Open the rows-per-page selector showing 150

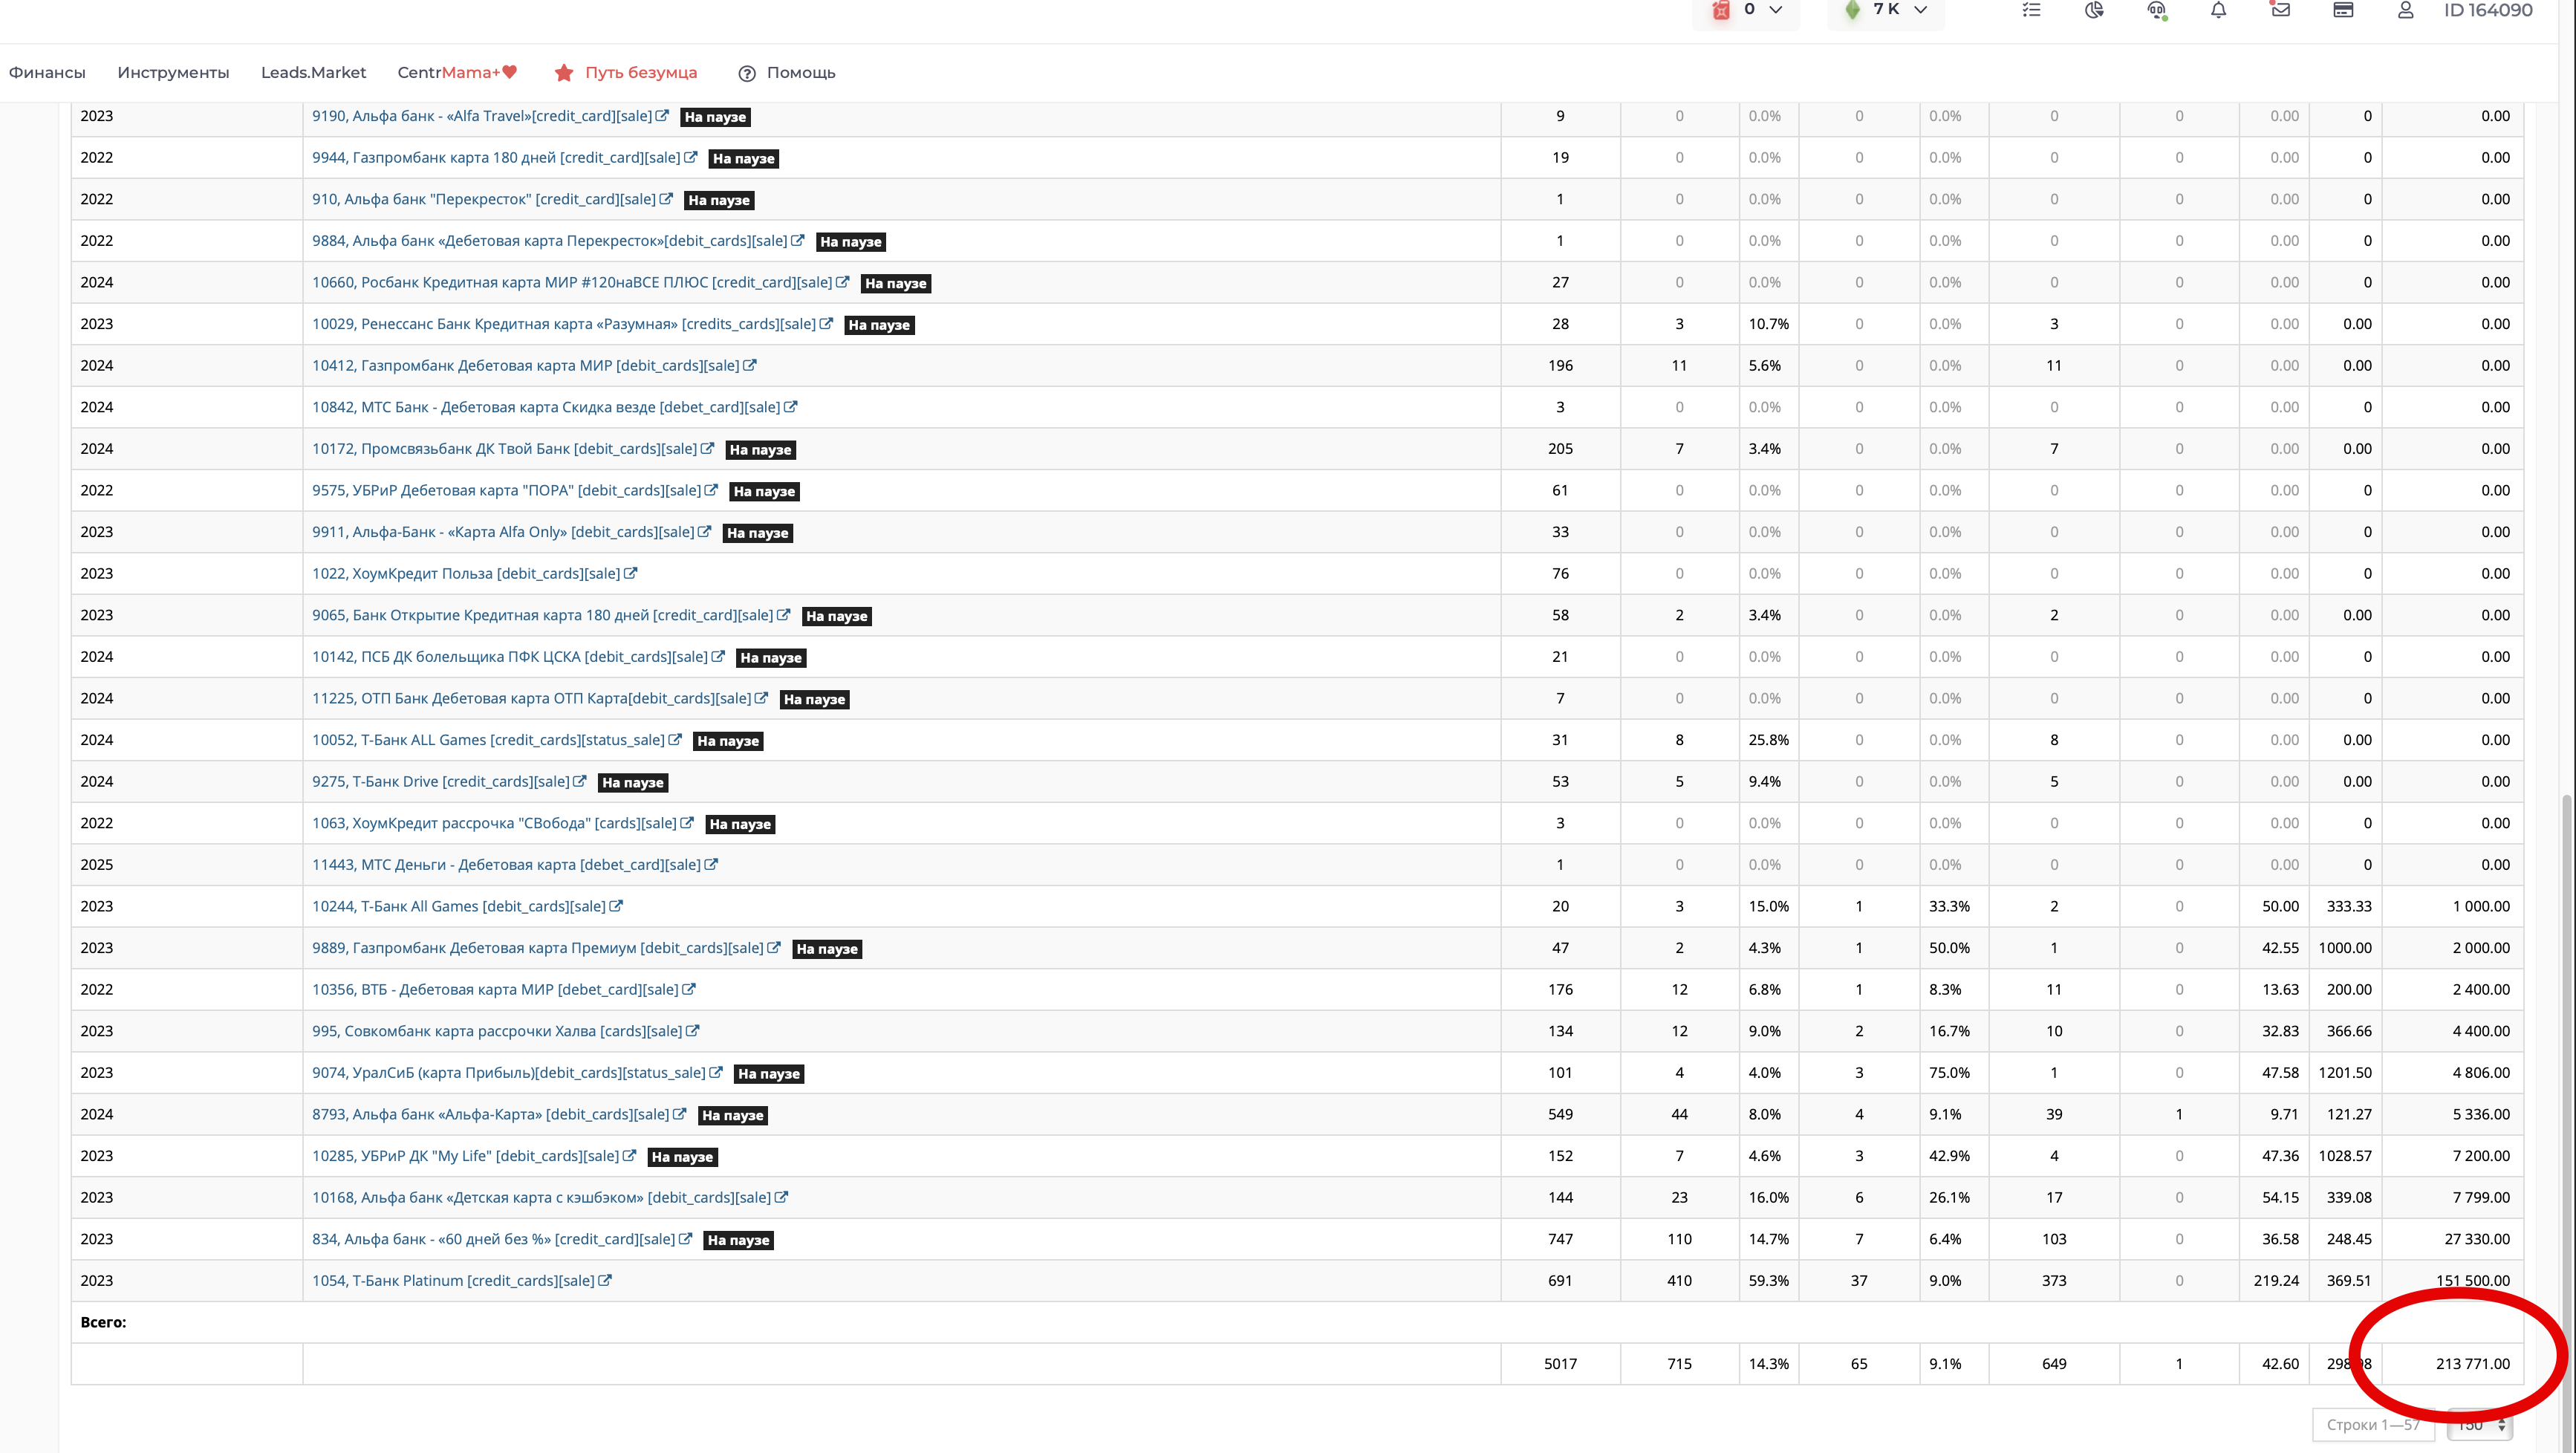tap(2480, 1424)
